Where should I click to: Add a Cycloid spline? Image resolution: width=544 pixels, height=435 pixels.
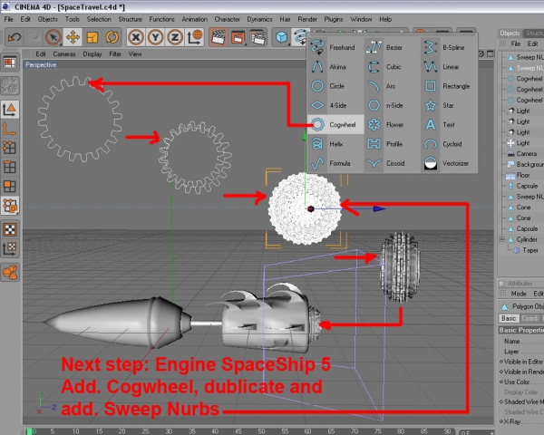pos(449,143)
